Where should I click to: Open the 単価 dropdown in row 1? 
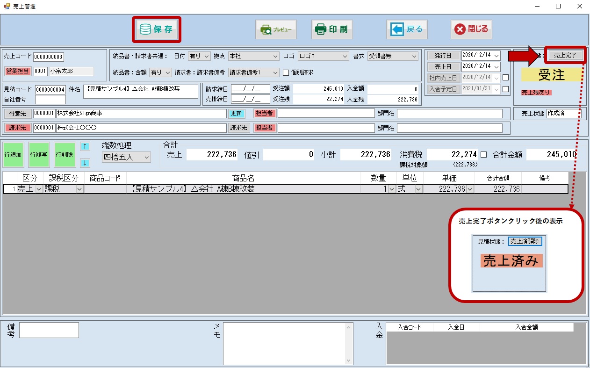[x=470, y=189]
